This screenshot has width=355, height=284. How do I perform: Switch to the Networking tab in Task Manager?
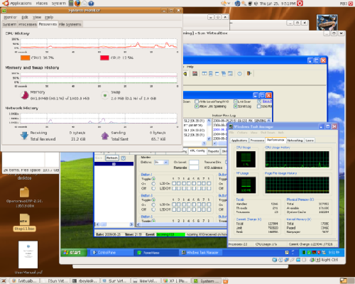pos(295,141)
